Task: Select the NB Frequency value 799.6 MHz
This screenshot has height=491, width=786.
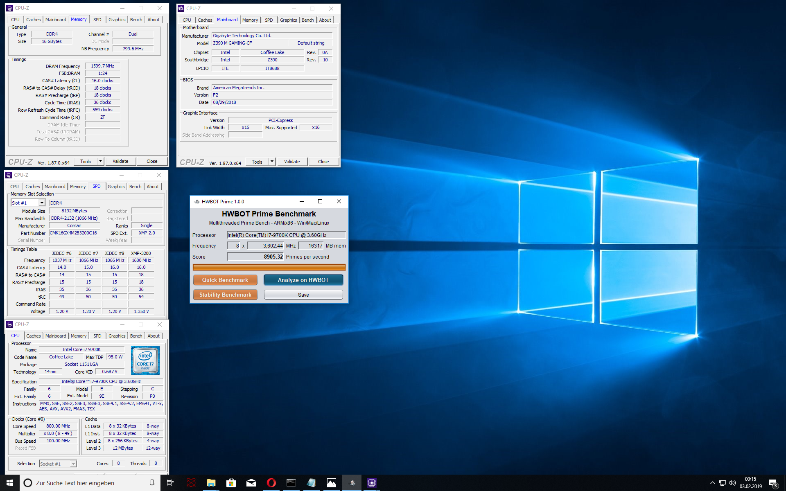Action: point(133,49)
